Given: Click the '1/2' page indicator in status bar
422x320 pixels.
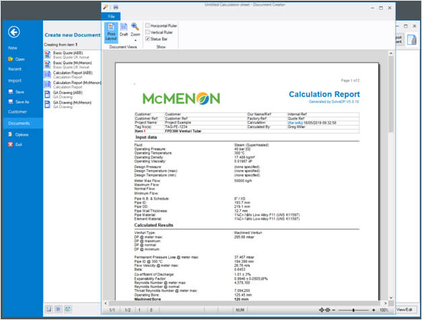Looking at the screenshot, I should click(128, 310).
